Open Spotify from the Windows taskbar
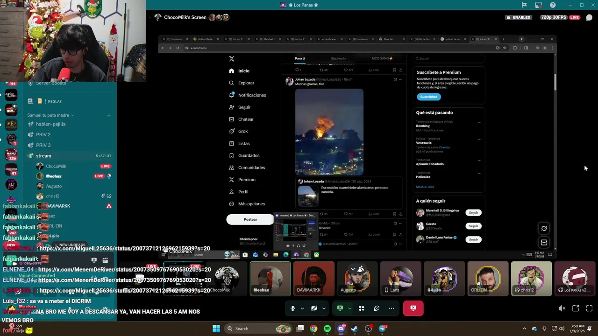The width and height of the screenshot is (598, 336). [327, 329]
